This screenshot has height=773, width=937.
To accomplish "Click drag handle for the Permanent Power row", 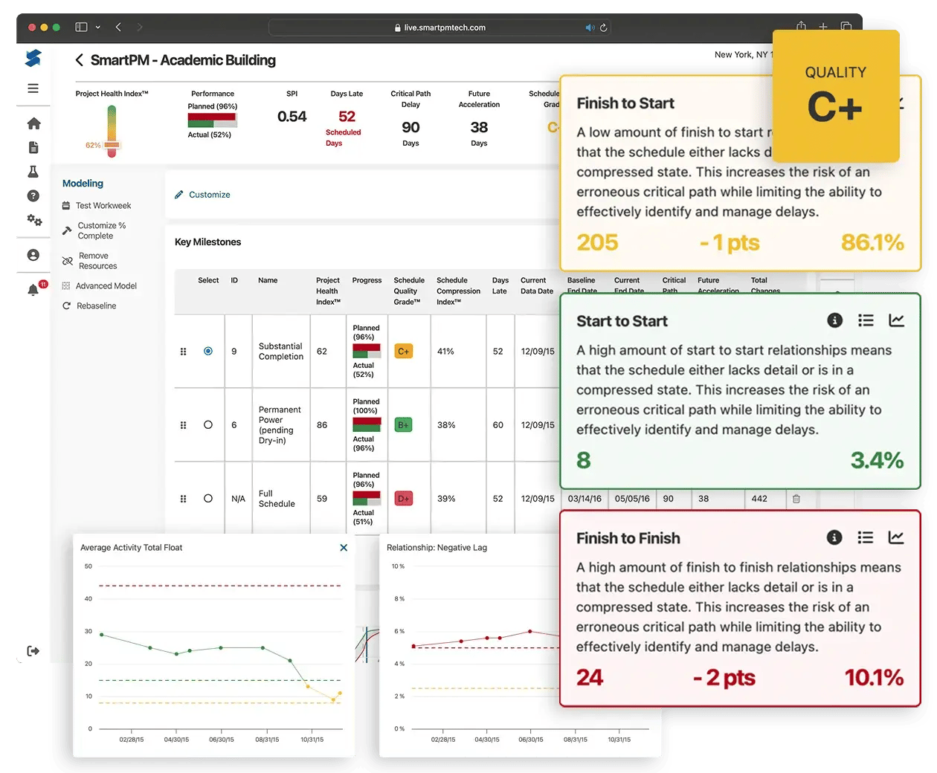I will click(x=183, y=425).
